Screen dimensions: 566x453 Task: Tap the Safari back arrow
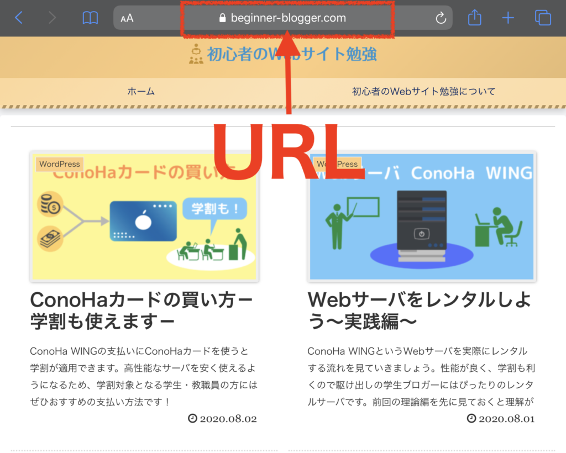click(19, 18)
